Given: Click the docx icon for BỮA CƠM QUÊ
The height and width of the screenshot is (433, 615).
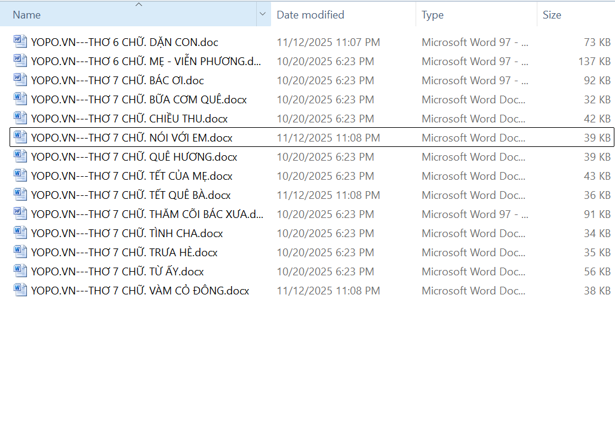Looking at the screenshot, I should 20,99.
